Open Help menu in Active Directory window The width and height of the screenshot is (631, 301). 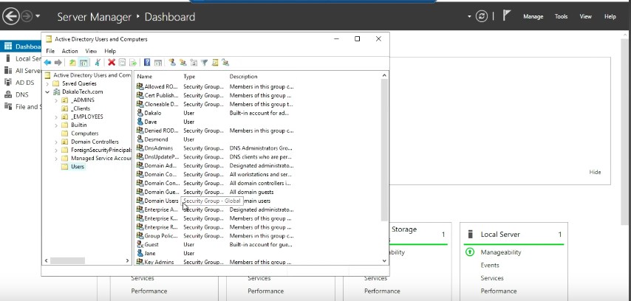click(x=110, y=51)
